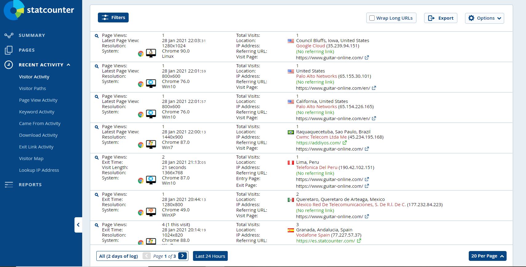
Task: Open the Telefonica Del Peru link
Action: click(x=317, y=167)
